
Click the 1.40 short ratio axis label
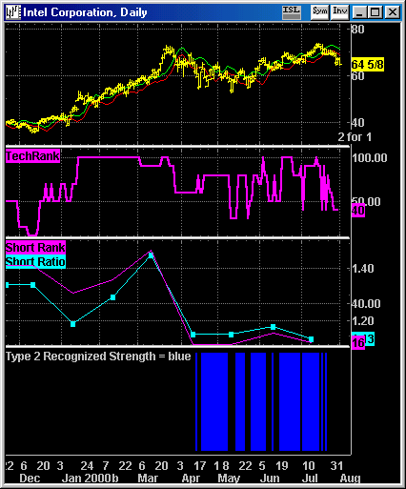click(x=363, y=269)
